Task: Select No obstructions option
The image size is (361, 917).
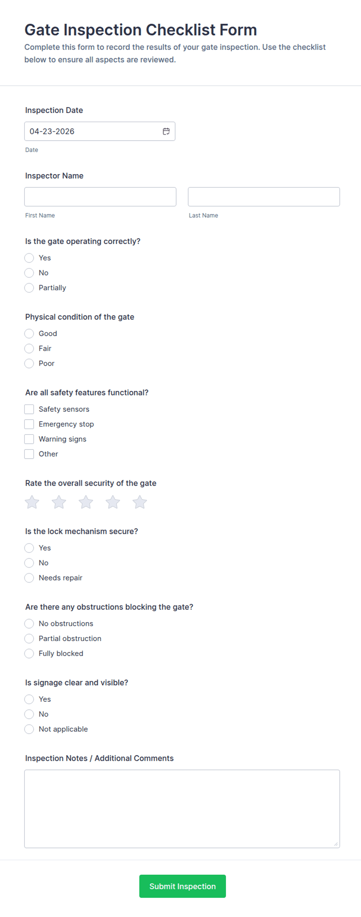Action: point(29,623)
